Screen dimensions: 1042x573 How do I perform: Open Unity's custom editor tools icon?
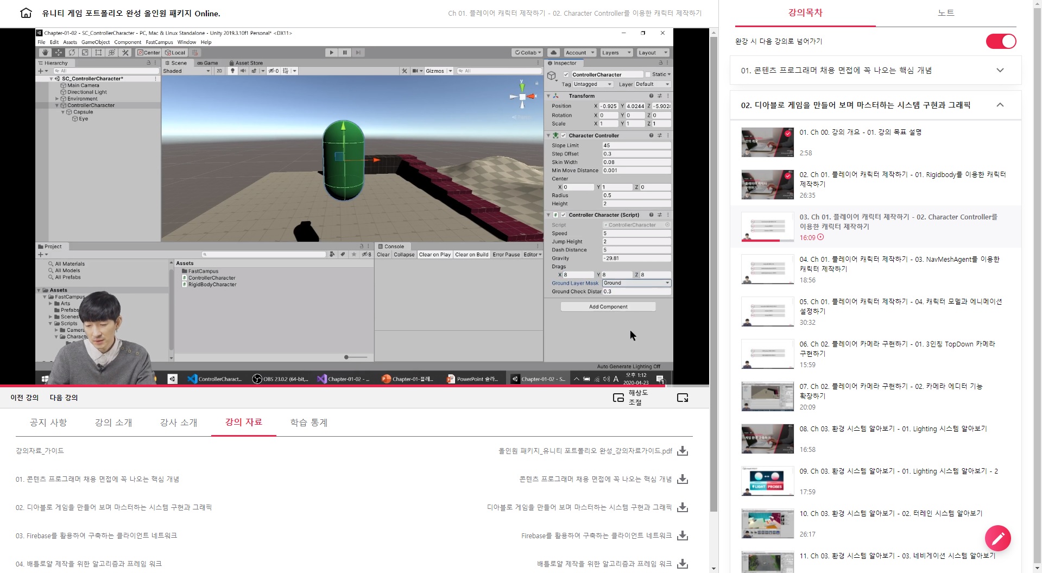[x=125, y=53]
